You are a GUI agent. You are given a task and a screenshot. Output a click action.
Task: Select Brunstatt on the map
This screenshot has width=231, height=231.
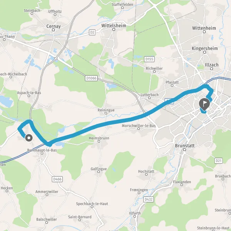tap(185, 146)
